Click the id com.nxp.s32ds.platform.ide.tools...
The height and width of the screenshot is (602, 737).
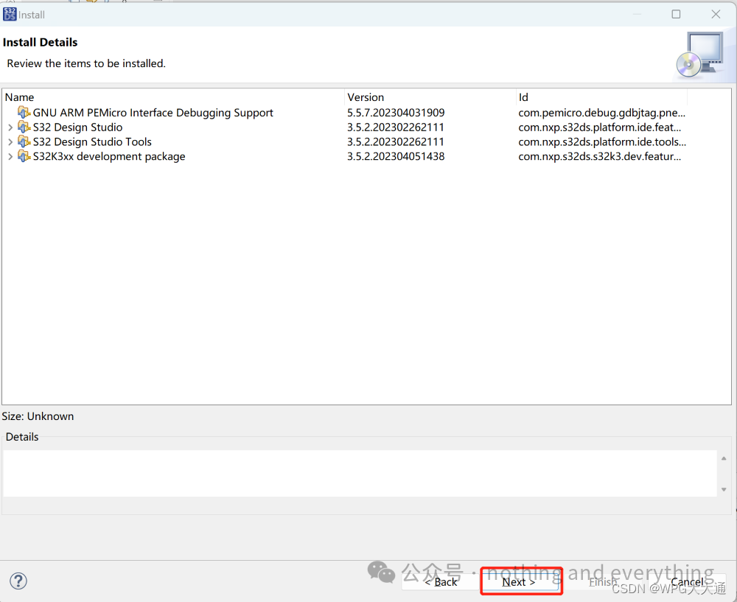pos(602,142)
